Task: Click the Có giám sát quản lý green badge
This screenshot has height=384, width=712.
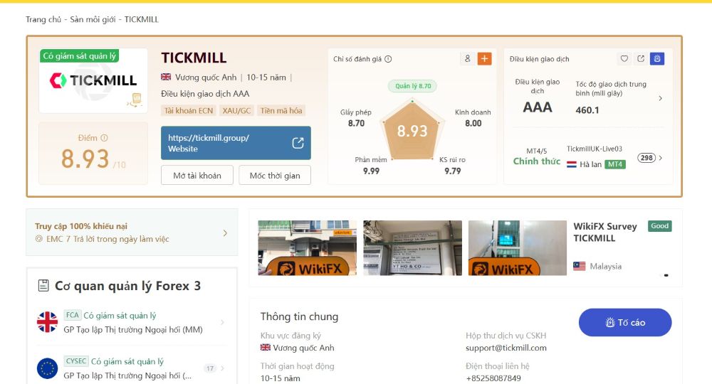Action: [80, 55]
